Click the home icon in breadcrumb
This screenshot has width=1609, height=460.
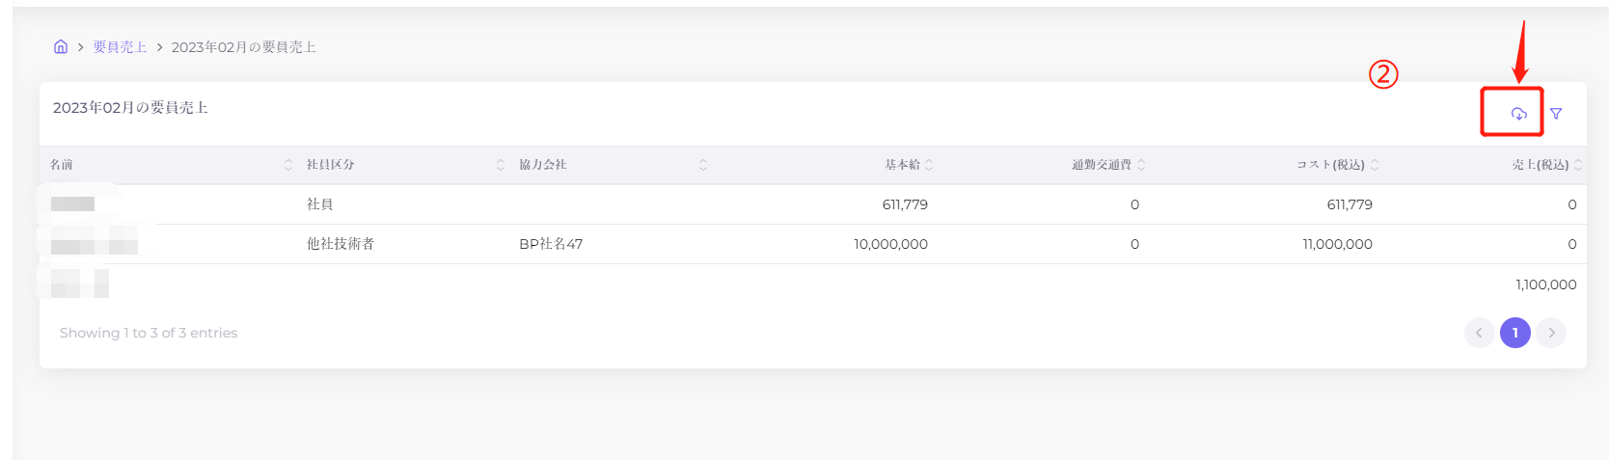[x=61, y=47]
